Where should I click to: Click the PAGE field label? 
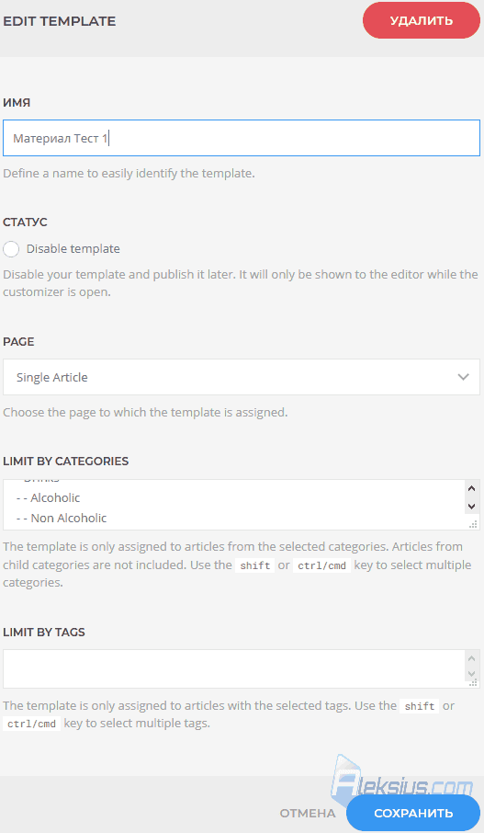(18, 342)
